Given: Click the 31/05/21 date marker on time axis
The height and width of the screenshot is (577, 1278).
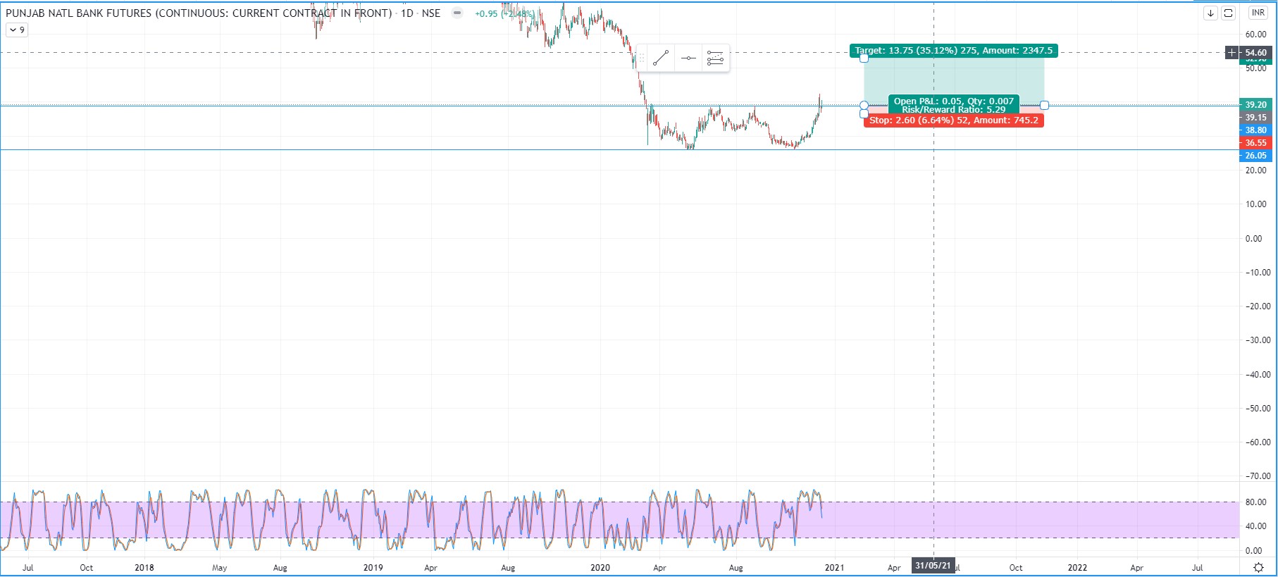Looking at the screenshot, I should point(933,566).
